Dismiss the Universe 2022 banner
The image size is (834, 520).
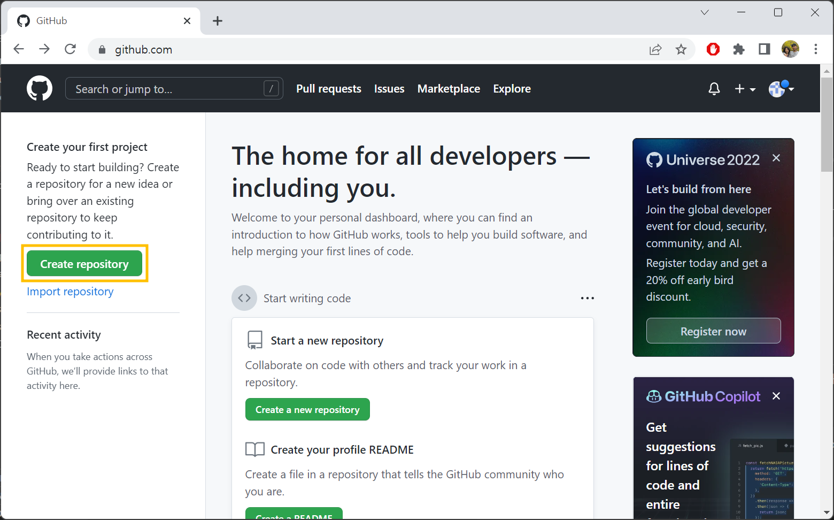pyautogui.click(x=776, y=158)
